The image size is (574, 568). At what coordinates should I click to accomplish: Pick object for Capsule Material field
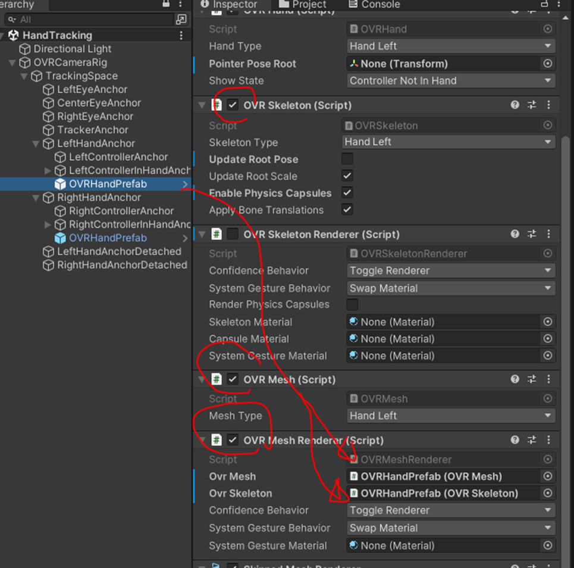(548, 339)
